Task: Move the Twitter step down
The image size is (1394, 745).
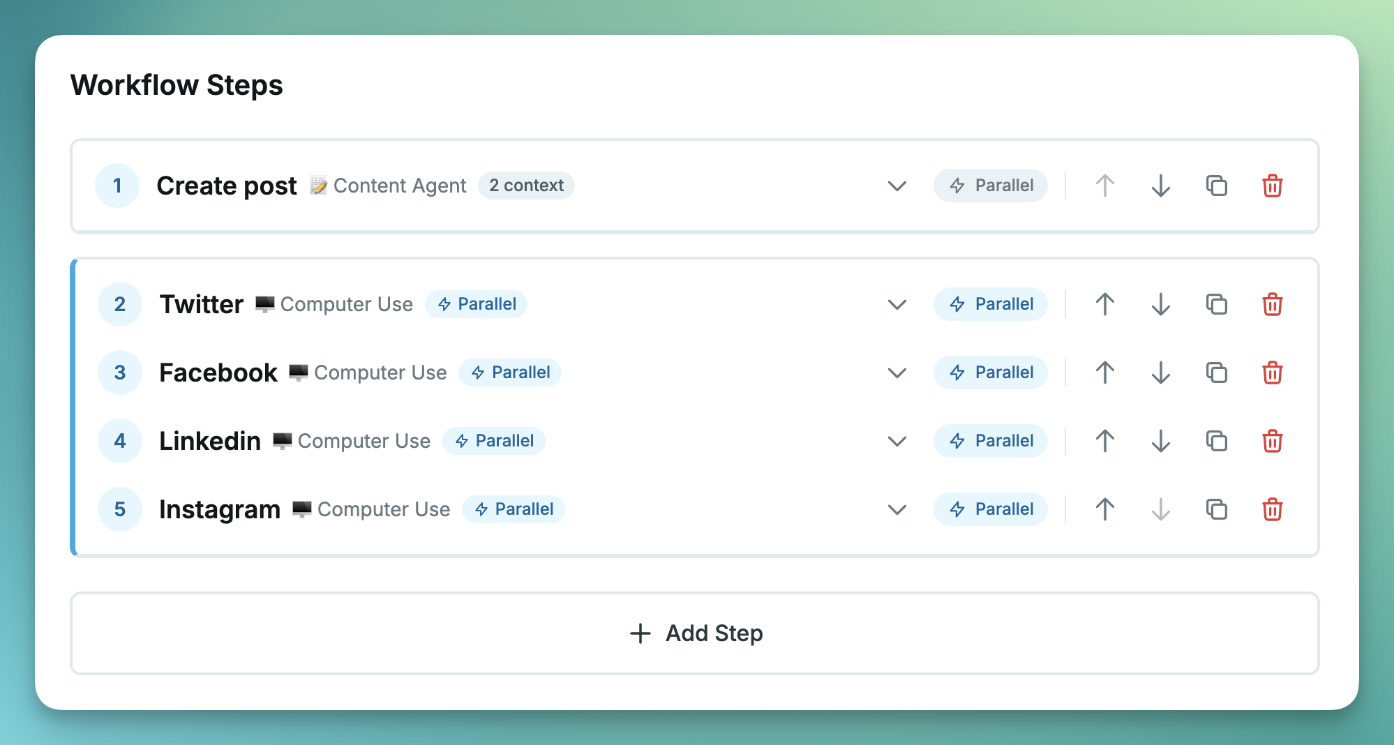Action: click(1160, 304)
